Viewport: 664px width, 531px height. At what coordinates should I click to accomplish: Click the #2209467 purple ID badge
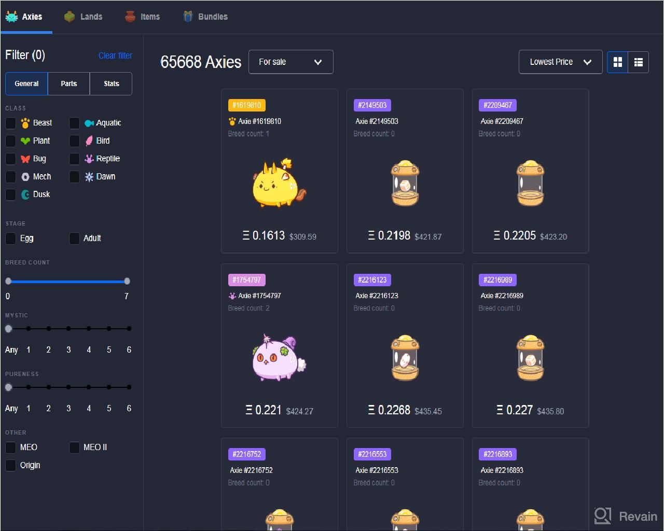[x=498, y=105]
